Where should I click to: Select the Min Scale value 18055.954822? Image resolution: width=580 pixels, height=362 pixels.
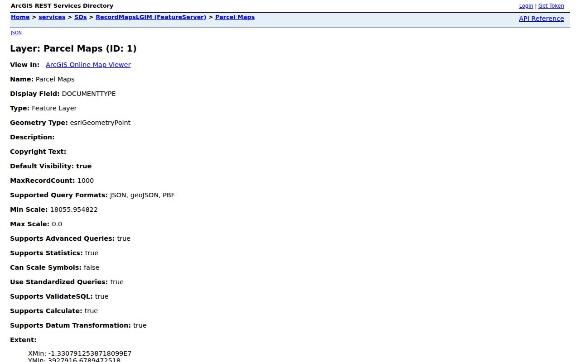coord(74,210)
